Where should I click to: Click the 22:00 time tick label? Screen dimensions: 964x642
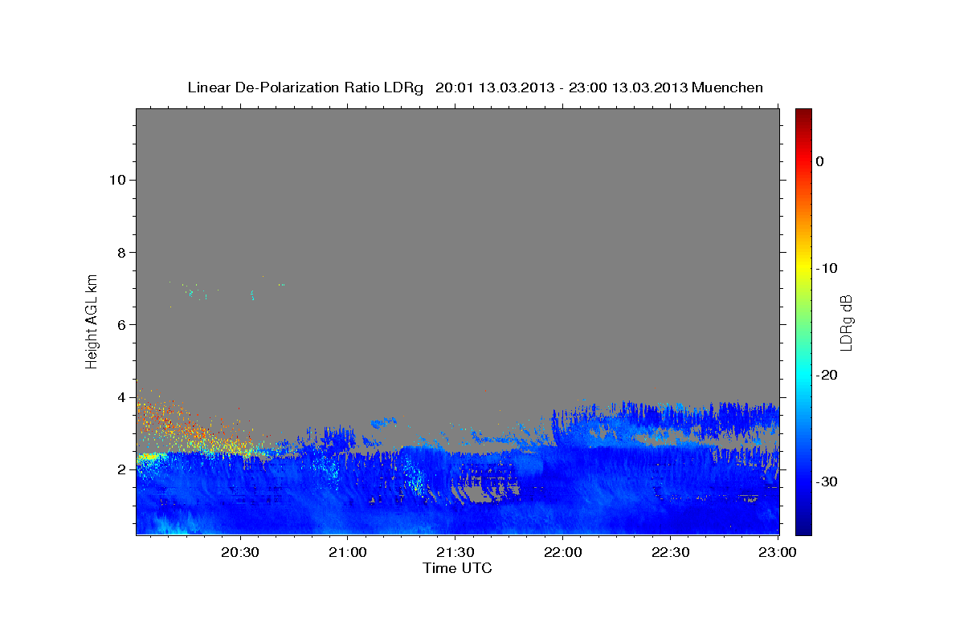pos(562,553)
